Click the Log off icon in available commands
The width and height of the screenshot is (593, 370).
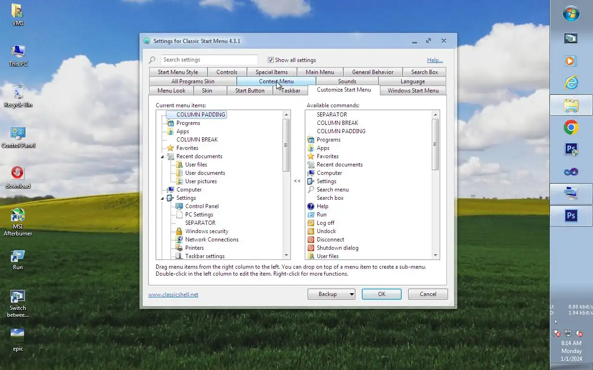pos(311,223)
